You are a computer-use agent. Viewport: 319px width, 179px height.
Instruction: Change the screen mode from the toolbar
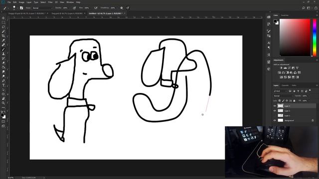(3, 126)
